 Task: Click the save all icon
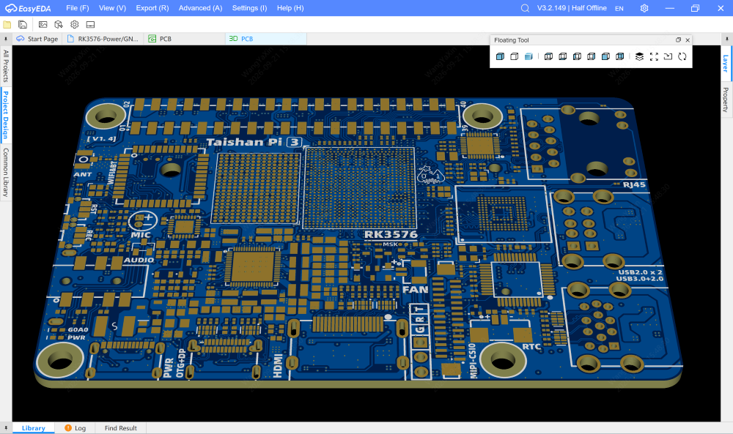tap(23, 24)
